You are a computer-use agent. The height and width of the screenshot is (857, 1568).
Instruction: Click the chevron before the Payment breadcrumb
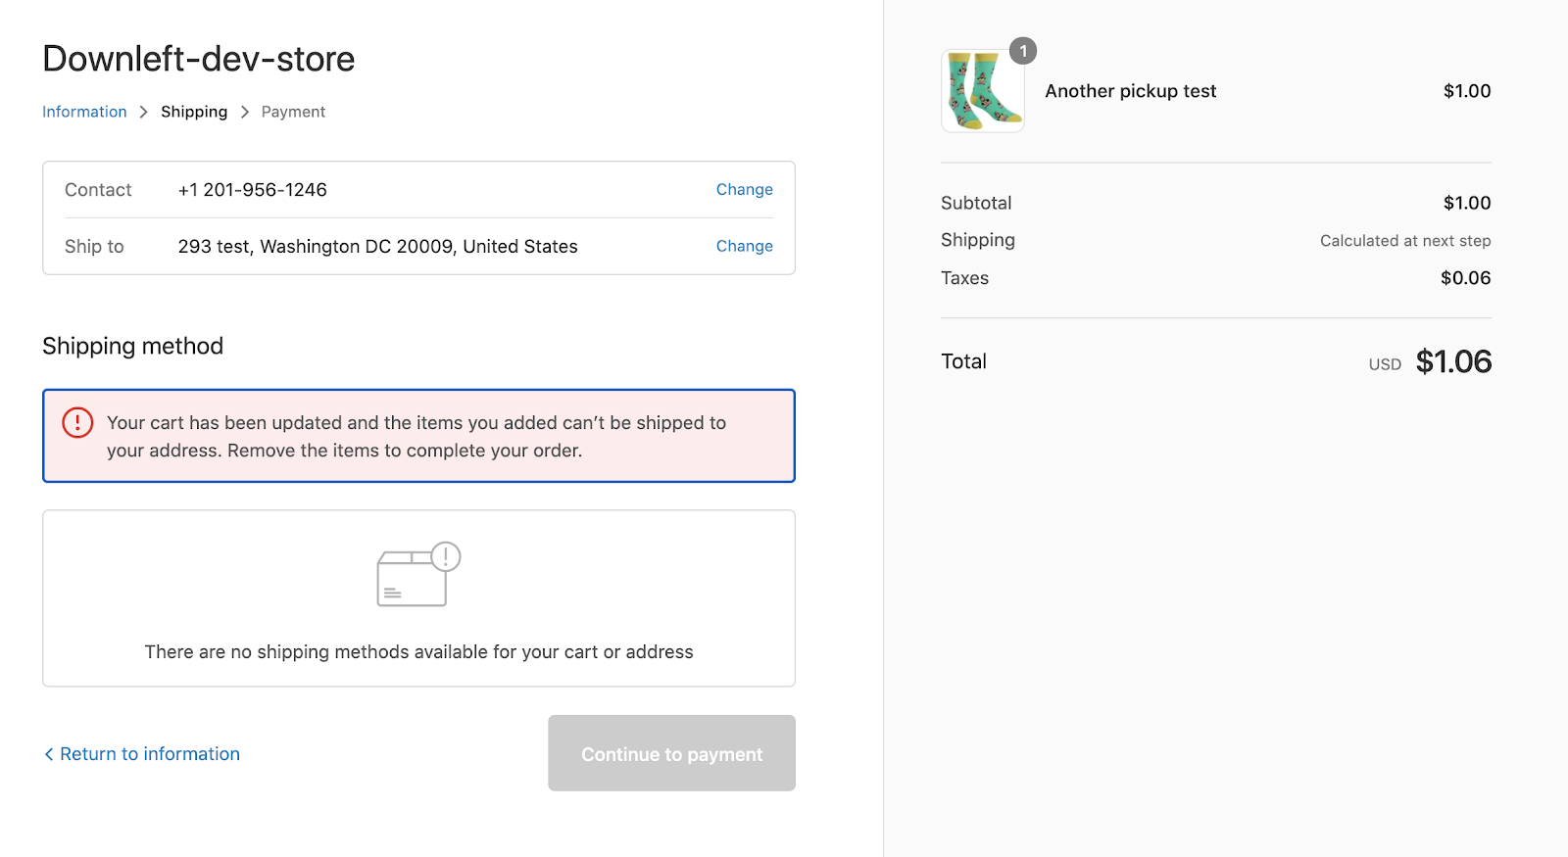click(x=245, y=112)
